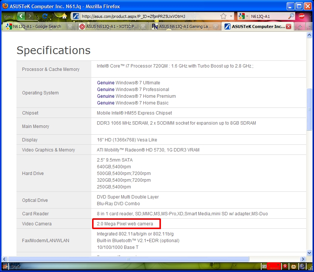Screen dimensions: 314x272
Task: Click the S-pattern icon in the status bar
Action: [265, 266]
